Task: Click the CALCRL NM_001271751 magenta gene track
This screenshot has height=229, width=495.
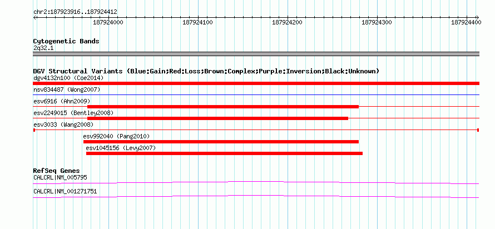Action: tap(256, 197)
